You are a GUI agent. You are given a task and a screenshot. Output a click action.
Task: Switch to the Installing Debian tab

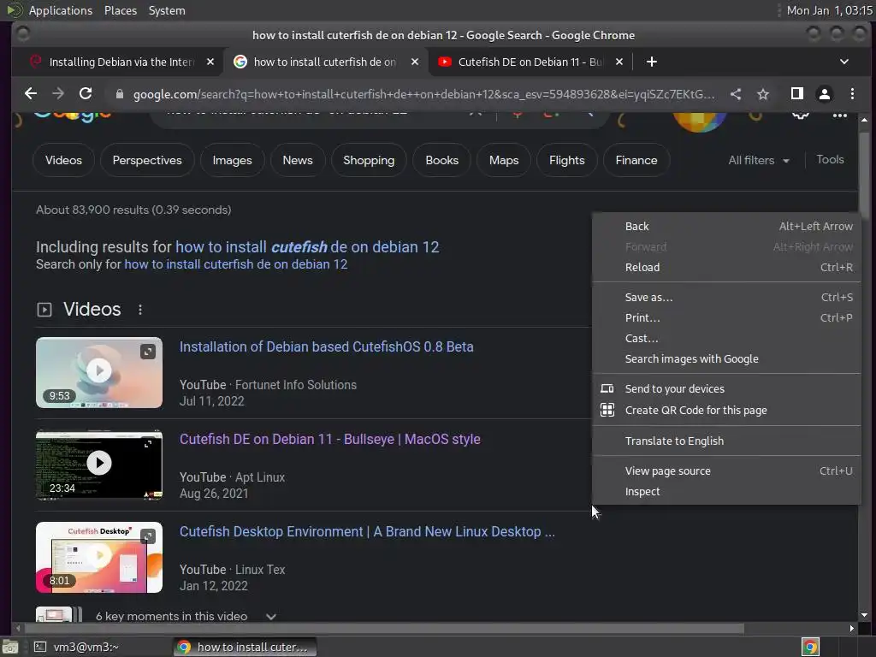coord(121,62)
